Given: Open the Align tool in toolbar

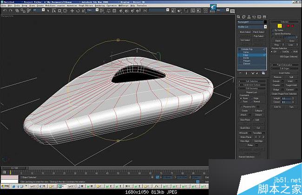Looking at the screenshot, I should point(179,11).
